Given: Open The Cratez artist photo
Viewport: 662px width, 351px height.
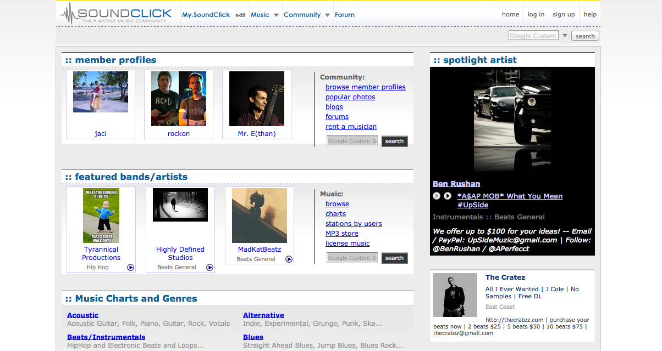Looking at the screenshot, I should click(x=455, y=295).
